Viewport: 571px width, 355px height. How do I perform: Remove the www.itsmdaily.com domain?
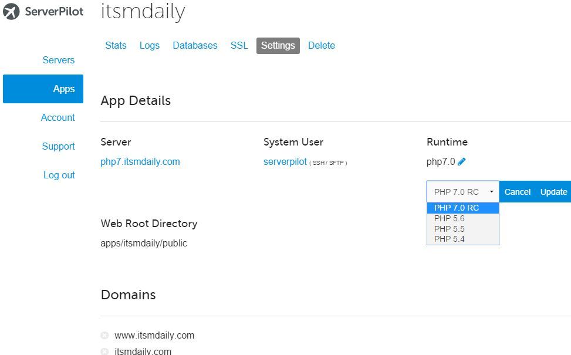point(104,335)
